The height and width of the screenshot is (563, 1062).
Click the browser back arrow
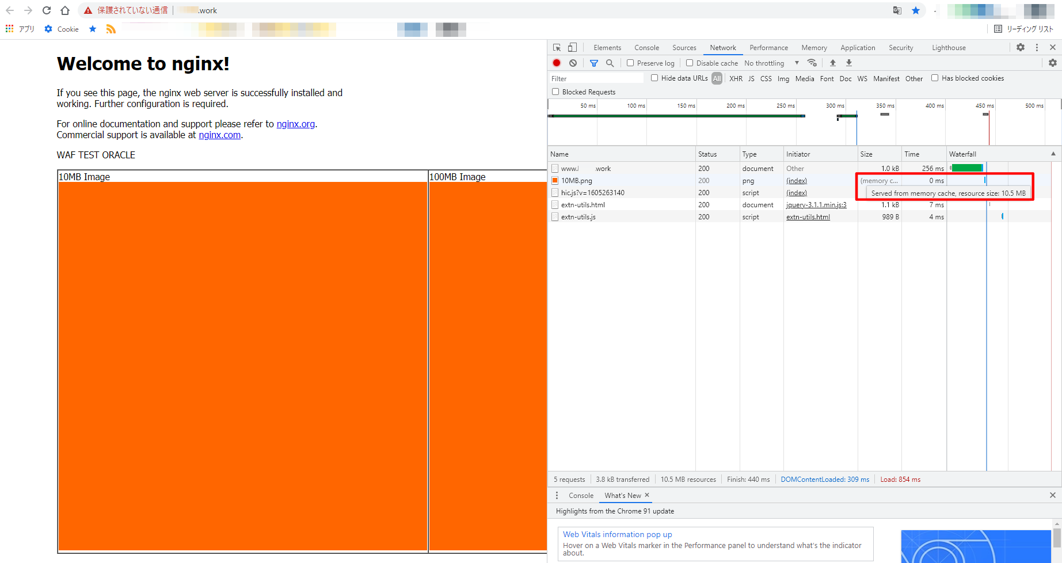[x=10, y=10]
